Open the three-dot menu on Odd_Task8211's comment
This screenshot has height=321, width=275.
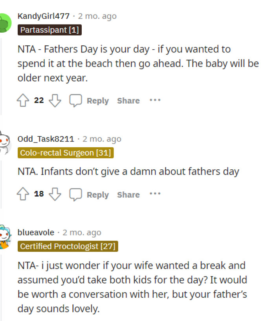click(x=155, y=194)
